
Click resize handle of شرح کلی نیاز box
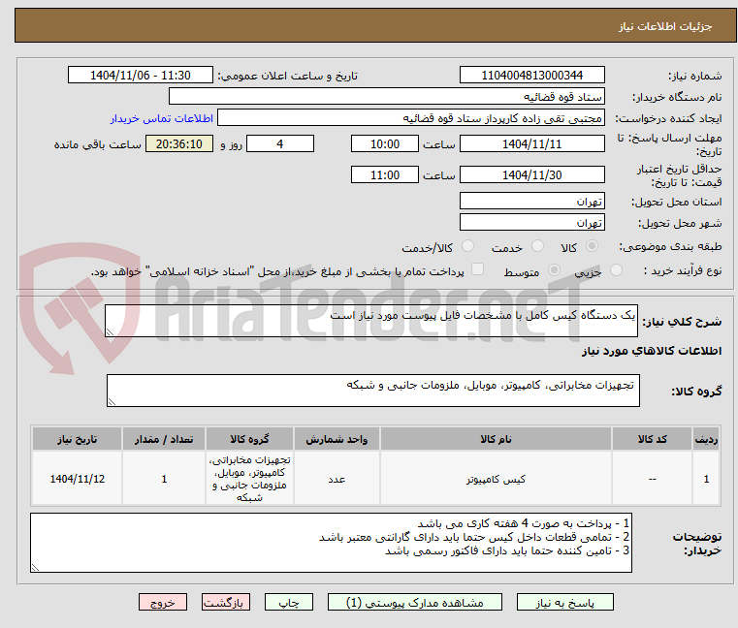point(110,332)
